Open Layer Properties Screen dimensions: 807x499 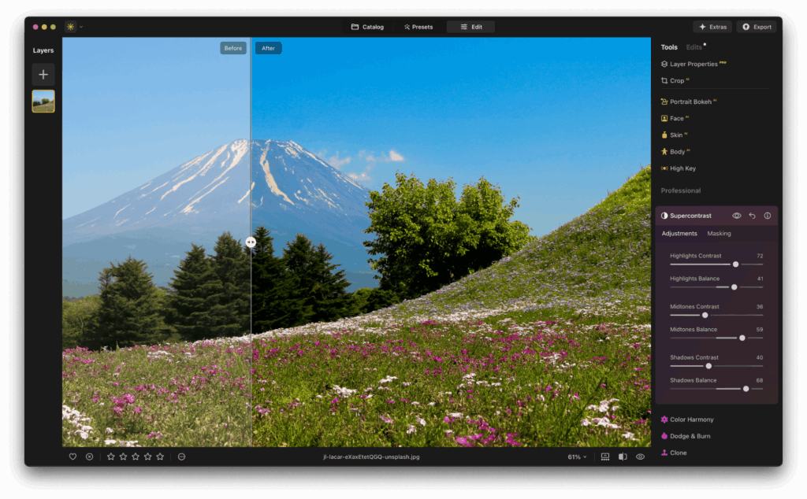[x=694, y=63]
